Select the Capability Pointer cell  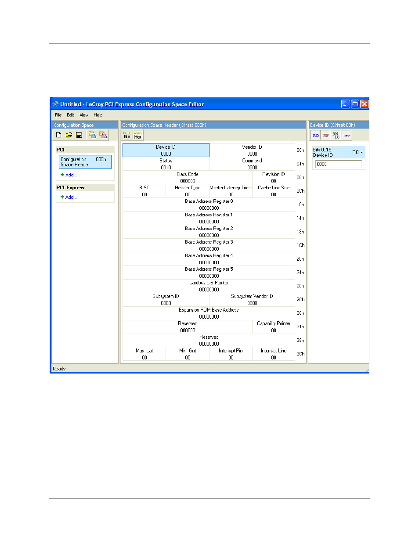(274, 327)
